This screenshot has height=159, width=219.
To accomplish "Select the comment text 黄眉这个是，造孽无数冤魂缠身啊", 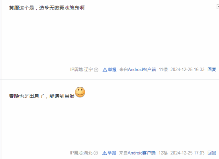I will (x=47, y=8).
